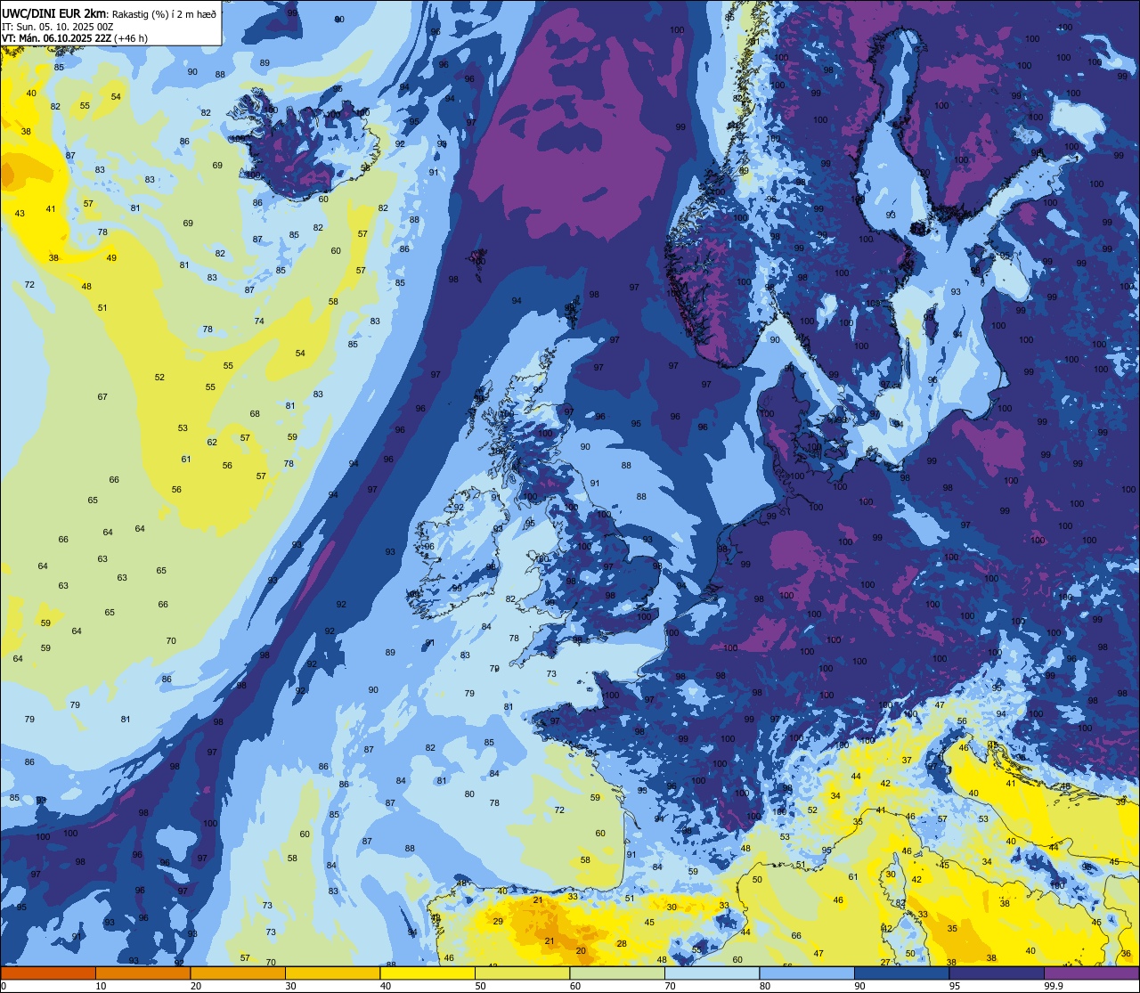Click the '95' legend scale label

[955, 986]
